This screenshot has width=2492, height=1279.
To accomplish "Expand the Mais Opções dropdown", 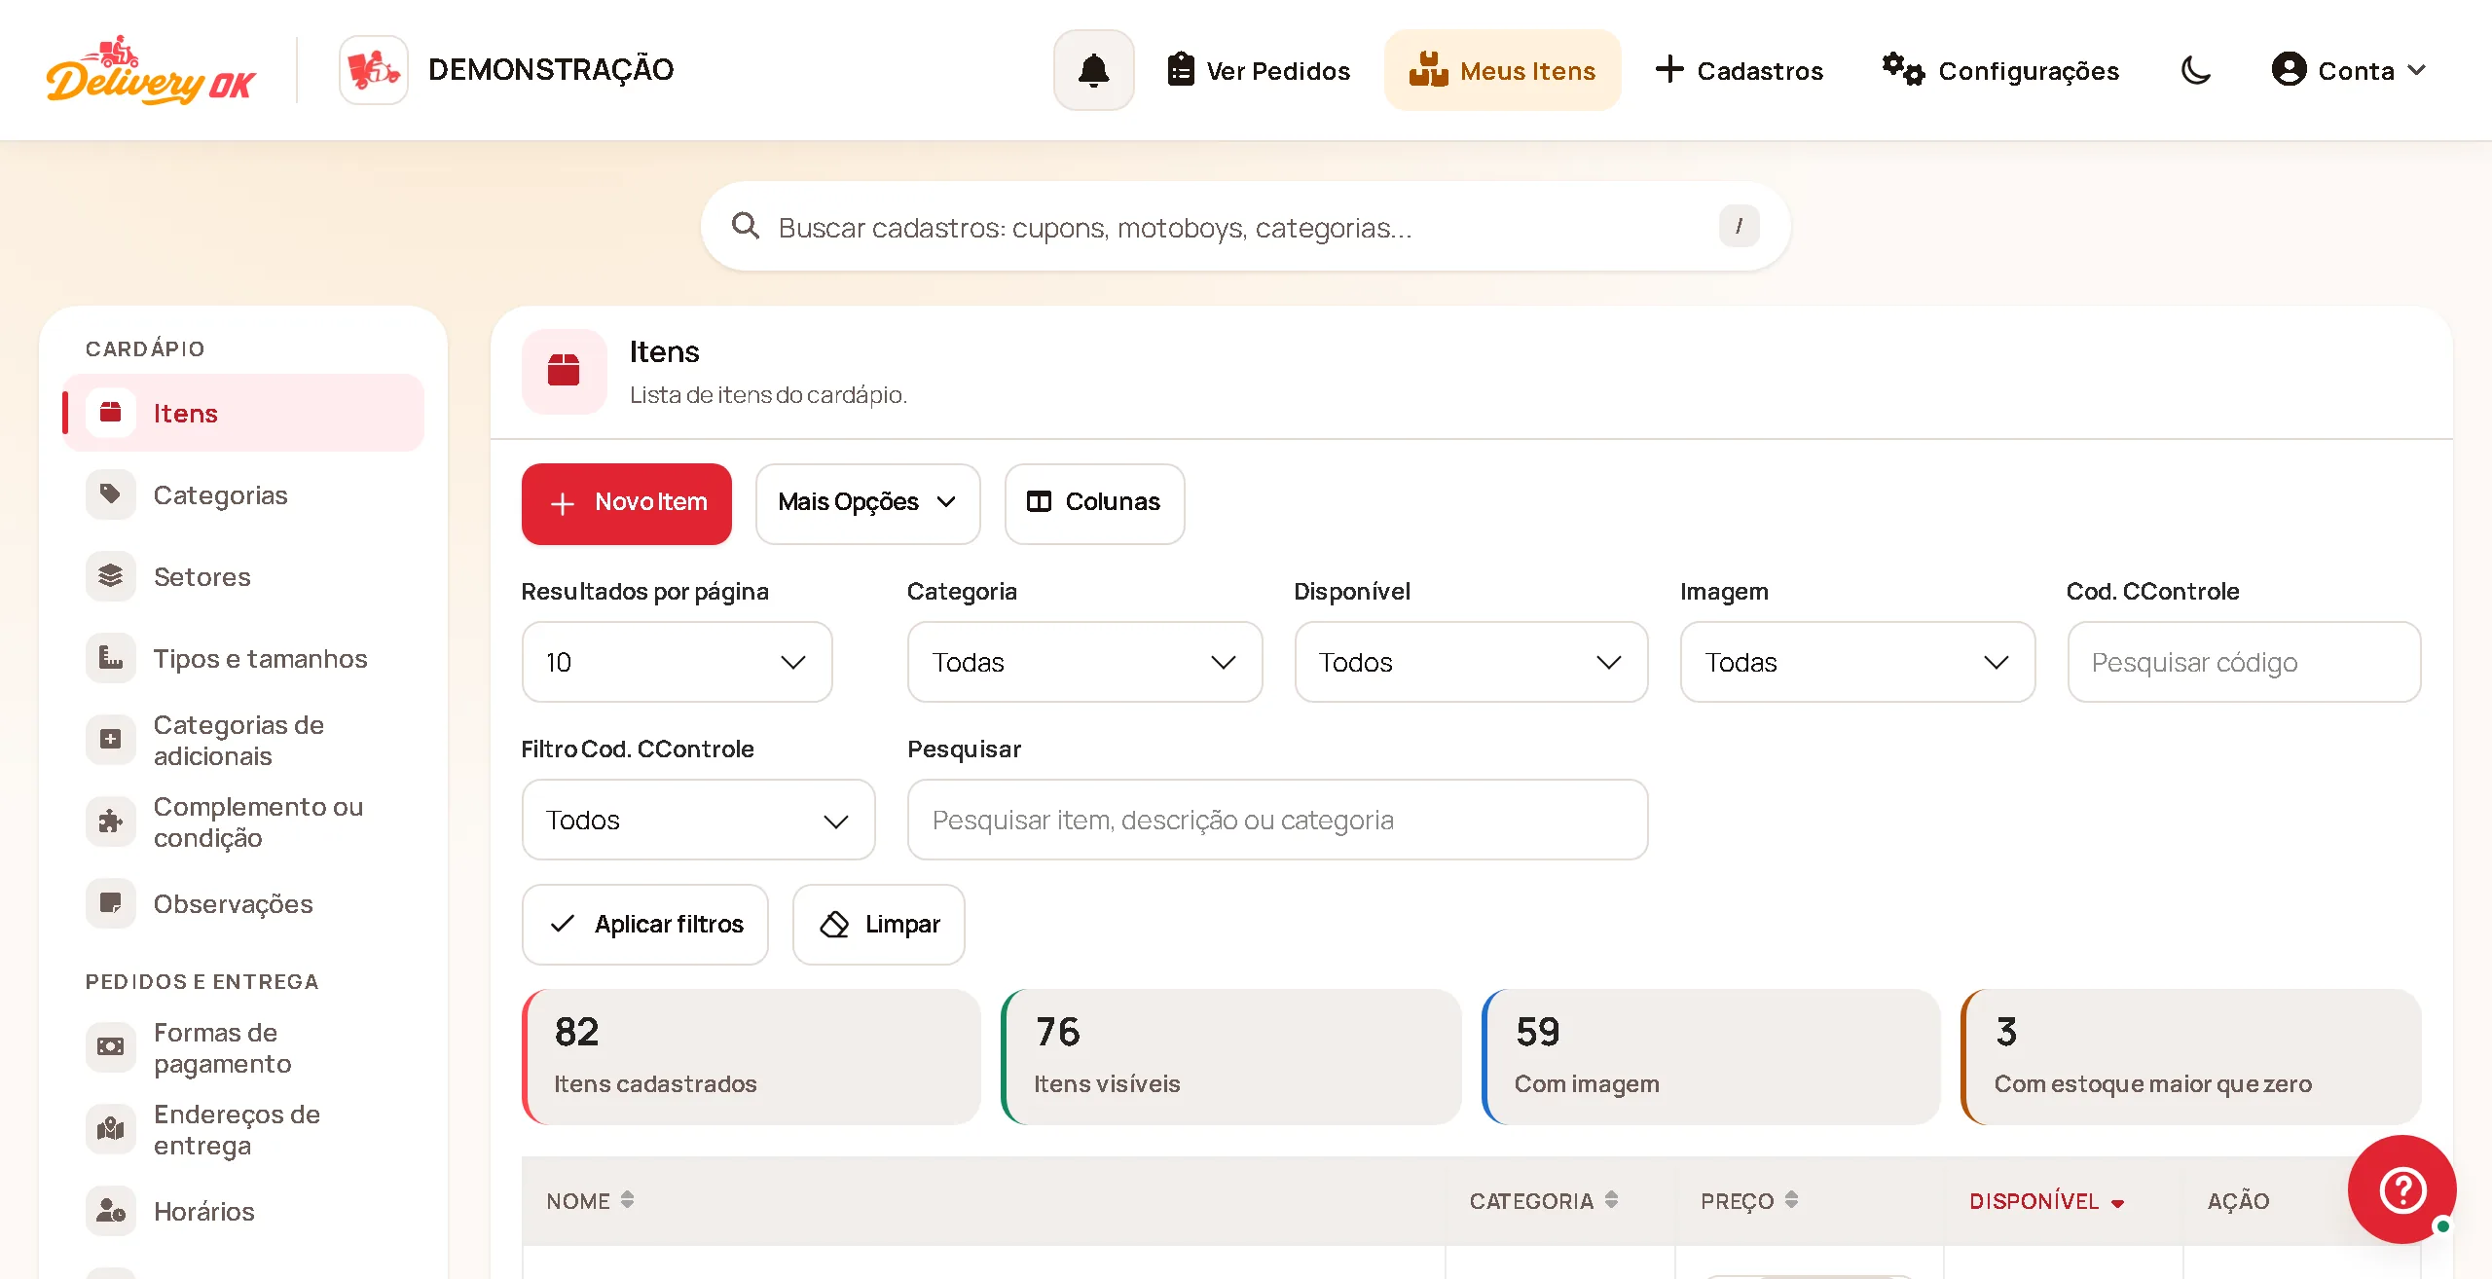I will coord(868,503).
